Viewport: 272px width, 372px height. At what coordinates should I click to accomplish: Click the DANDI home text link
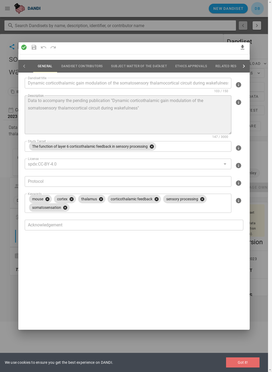point(34,9)
